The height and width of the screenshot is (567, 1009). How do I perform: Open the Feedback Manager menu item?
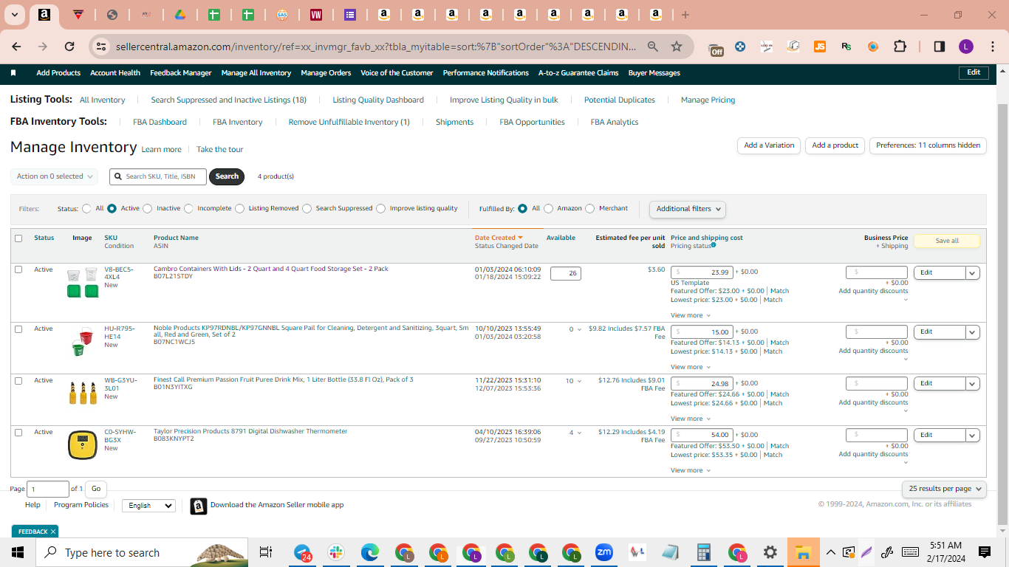point(181,73)
